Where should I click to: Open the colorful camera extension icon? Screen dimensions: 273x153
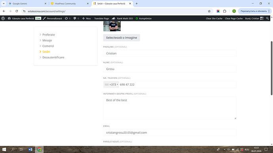pos(218,11)
